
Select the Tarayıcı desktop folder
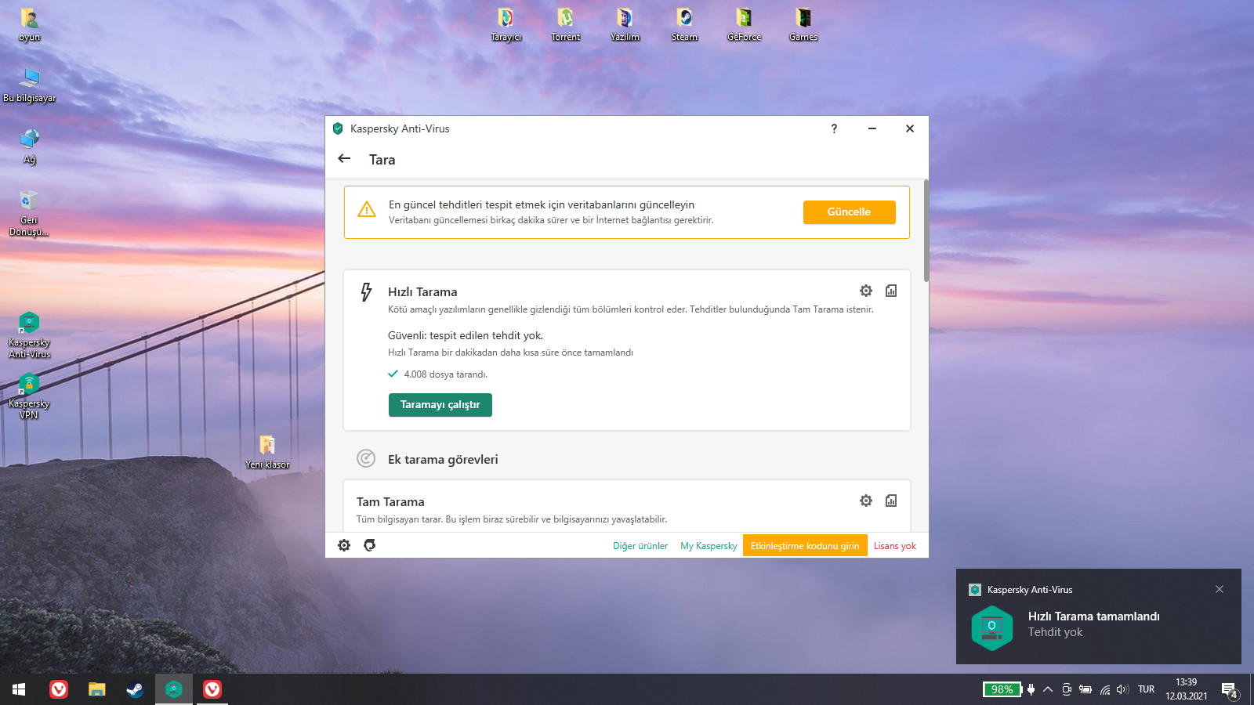(506, 25)
